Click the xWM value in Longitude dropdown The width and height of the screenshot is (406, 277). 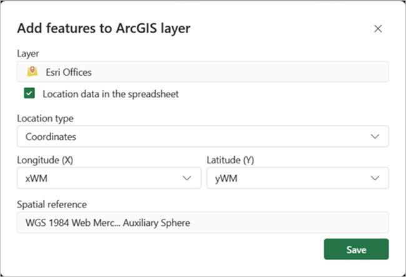coord(36,178)
